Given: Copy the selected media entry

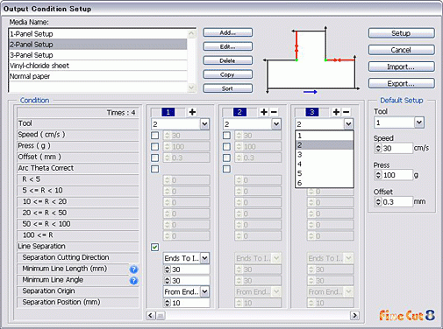Looking at the screenshot, I should tap(228, 74).
